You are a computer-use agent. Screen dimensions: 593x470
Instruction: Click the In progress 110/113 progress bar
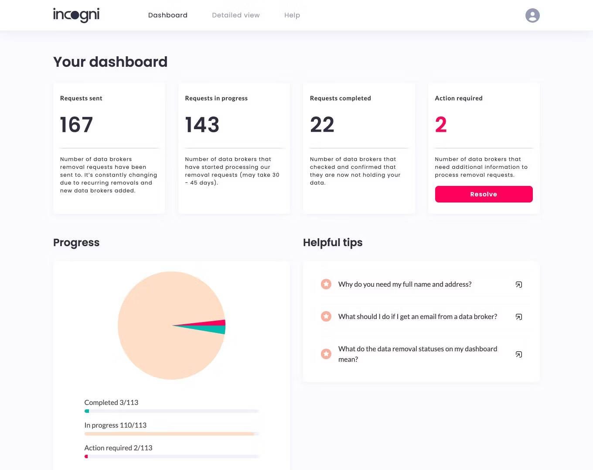172,434
